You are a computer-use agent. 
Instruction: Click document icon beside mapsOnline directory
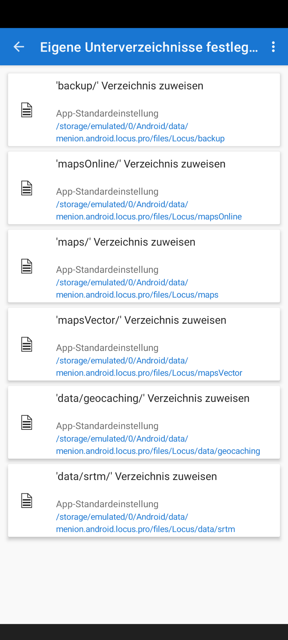coord(27,188)
